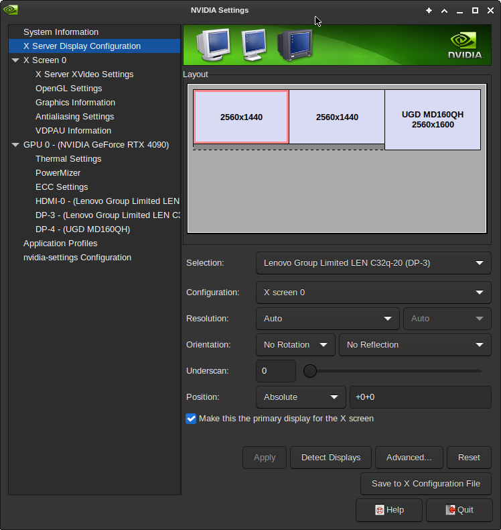The height and width of the screenshot is (530, 501).
Task: Click the leftmost white monitor icon in banner
Action: 213,46
